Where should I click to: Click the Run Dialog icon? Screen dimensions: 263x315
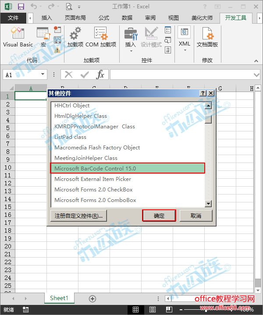point(168,50)
